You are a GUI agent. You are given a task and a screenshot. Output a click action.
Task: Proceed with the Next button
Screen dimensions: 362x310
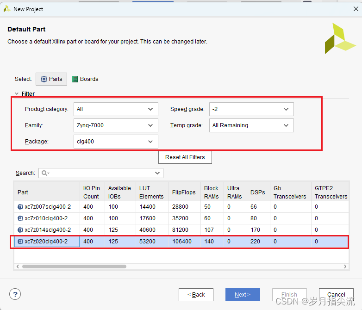pyautogui.click(x=243, y=295)
